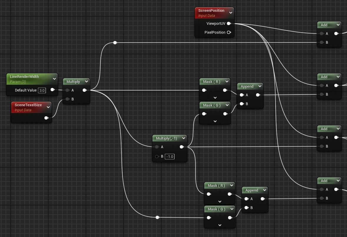Click the PixelPosition output pin
The height and width of the screenshot is (237, 347).
(x=229, y=32)
